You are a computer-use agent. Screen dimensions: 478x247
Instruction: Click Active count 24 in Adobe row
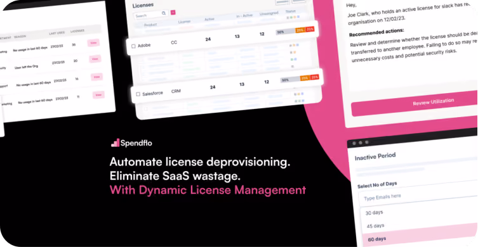208,39
